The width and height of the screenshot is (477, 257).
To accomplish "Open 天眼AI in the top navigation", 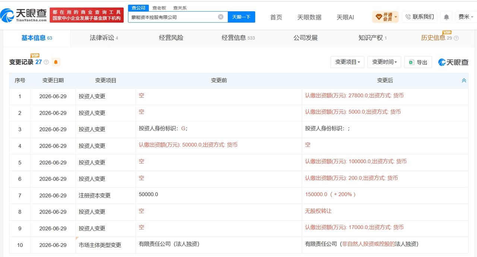I will (345, 17).
